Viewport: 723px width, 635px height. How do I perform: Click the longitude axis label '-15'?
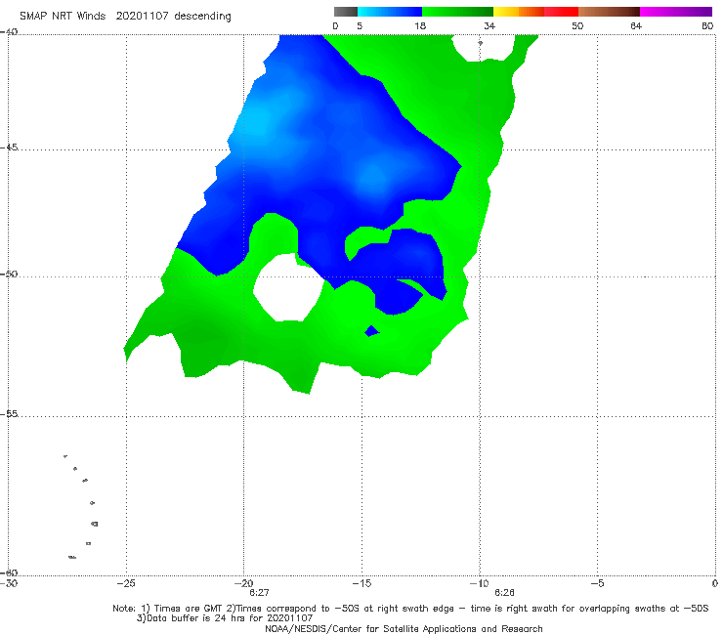(361, 584)
